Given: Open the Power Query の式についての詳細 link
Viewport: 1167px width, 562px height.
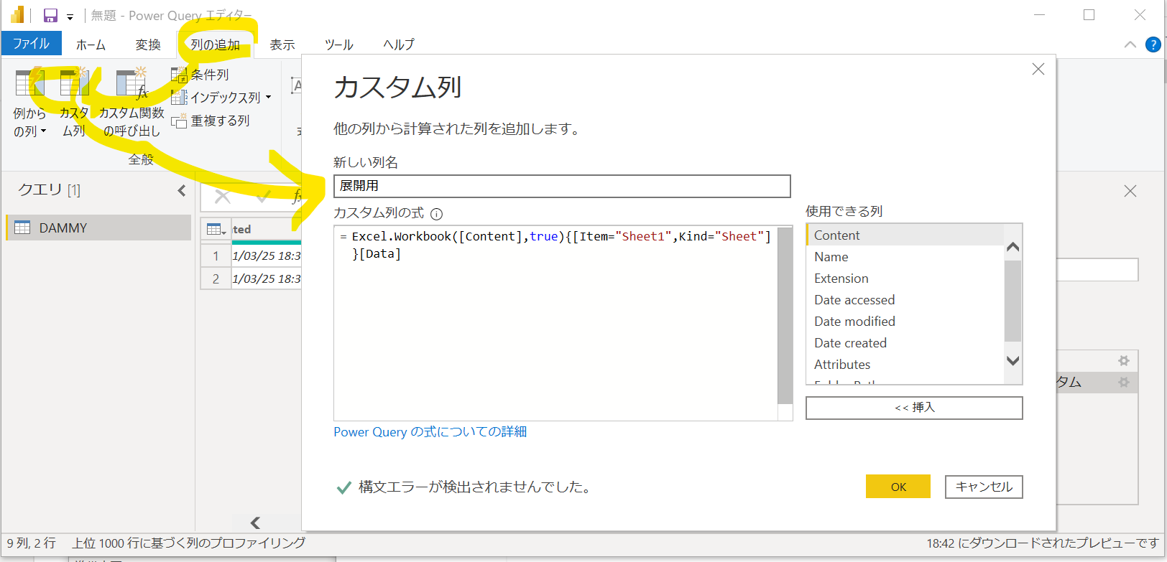Looking at the screenshot, I should (x=430, y=432).
